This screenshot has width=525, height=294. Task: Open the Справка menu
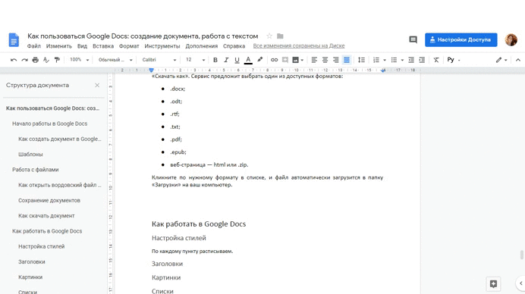pos(234,46)
